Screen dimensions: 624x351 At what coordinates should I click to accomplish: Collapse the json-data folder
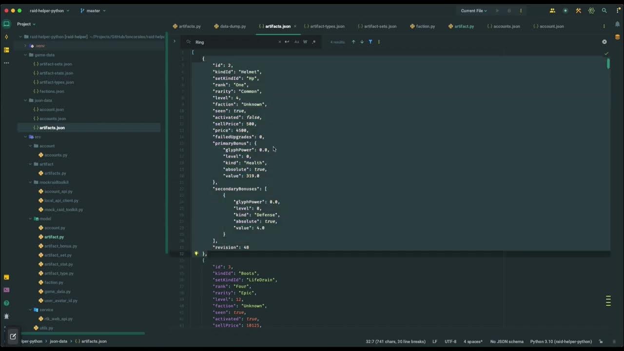[x=25, y=100]
